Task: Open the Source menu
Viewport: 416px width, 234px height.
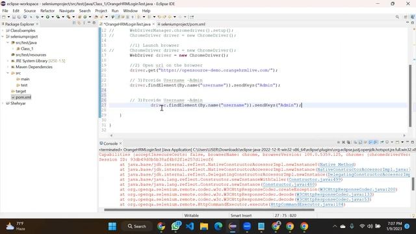Action: point(30,10)
